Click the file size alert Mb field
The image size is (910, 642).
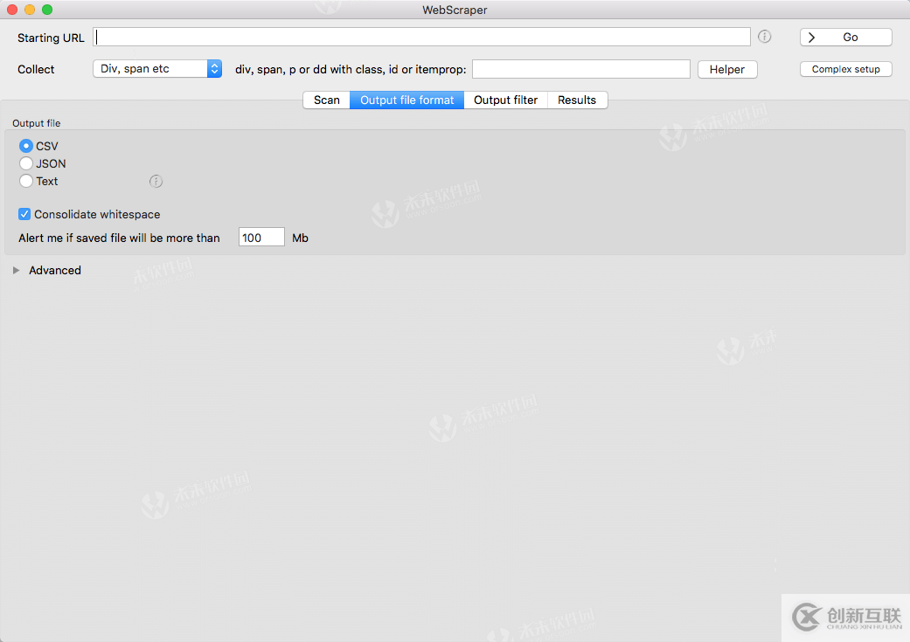click(261, 238)
